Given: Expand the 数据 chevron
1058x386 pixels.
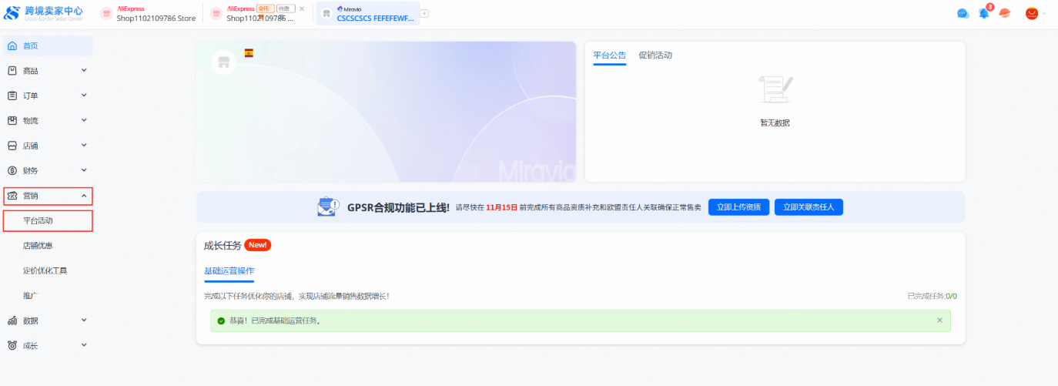Looking at the screenshot, I should click(84, 321).
